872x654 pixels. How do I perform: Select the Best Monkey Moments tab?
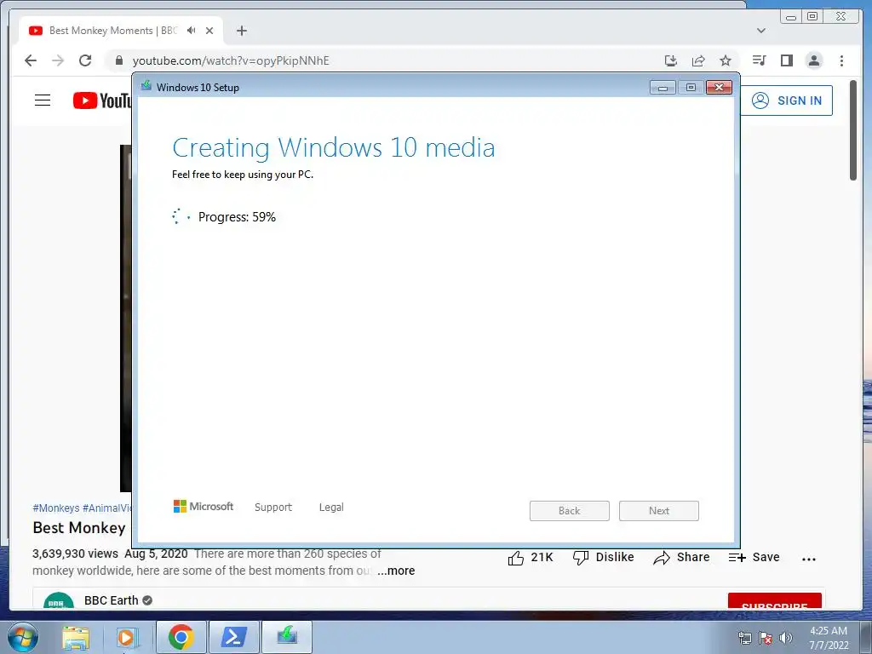click(121, 31)
